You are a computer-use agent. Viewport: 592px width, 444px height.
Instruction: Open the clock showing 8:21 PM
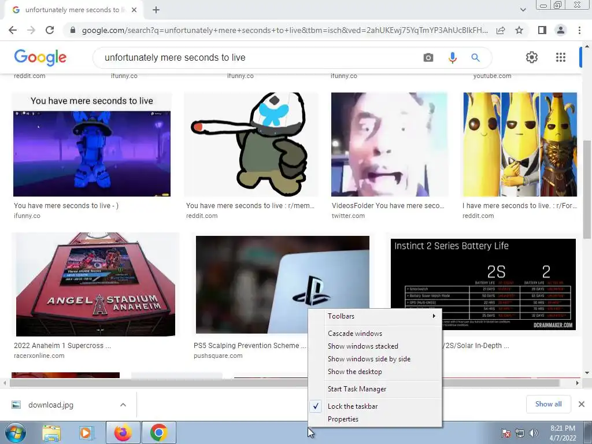tap(563, 433)
